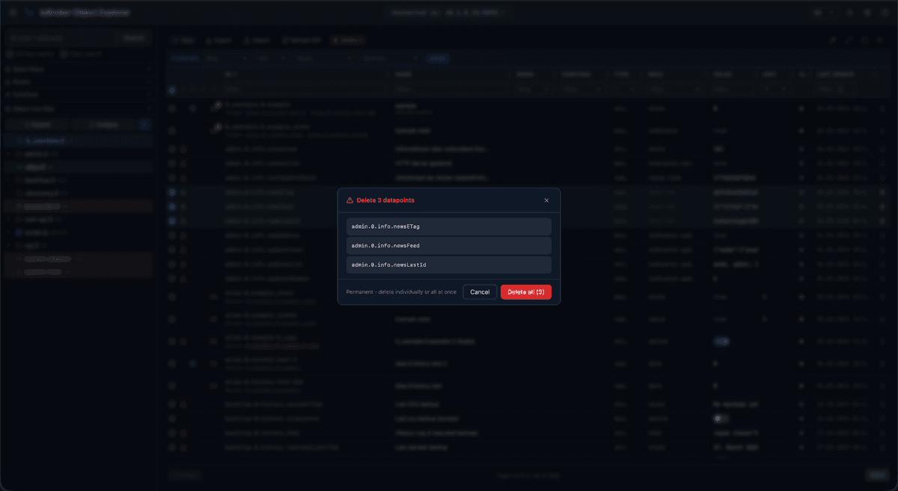Close the delete dialog with the X

(546, 200)
